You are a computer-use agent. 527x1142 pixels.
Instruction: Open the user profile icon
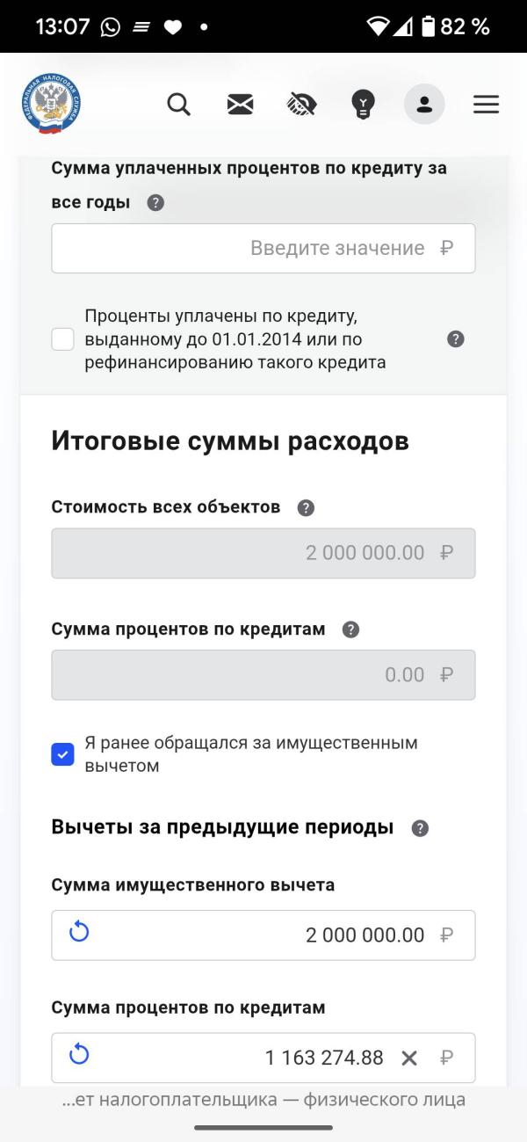[x=424, y=105]
